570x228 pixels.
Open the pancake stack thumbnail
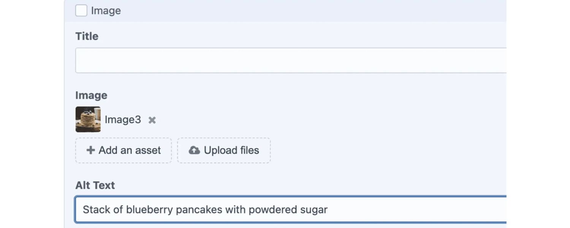tap(88, 119)
